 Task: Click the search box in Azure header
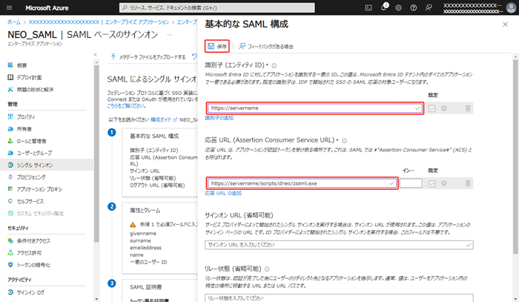click(216, 7)
